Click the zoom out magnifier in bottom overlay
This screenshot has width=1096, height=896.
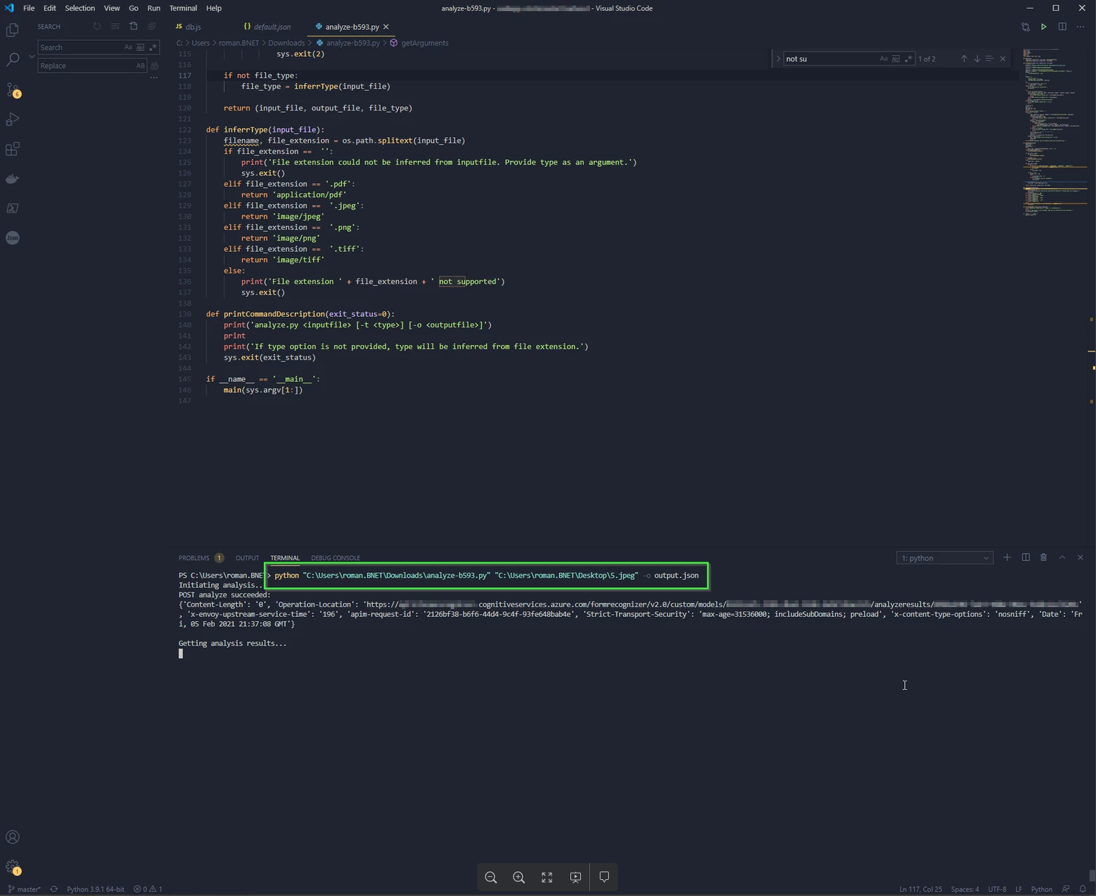coord(491,877)
